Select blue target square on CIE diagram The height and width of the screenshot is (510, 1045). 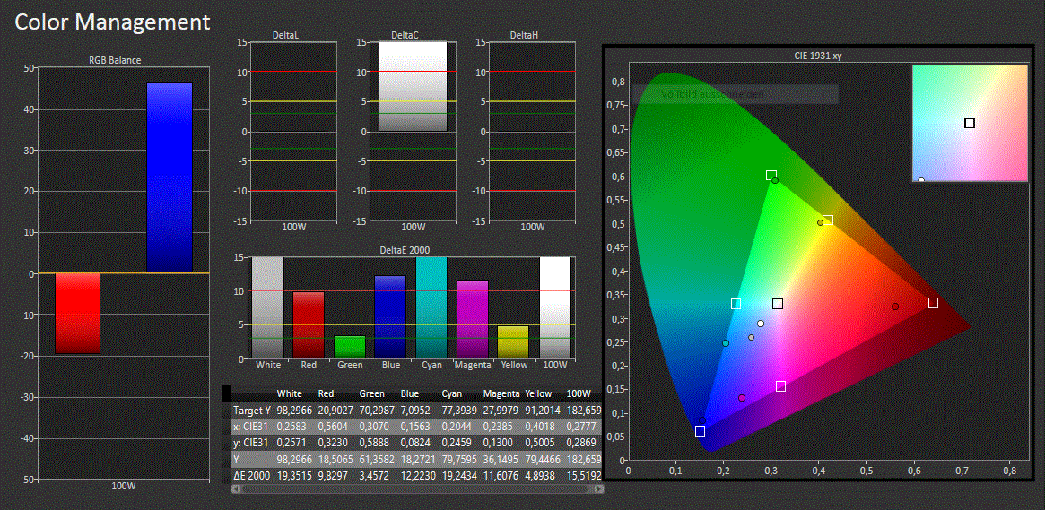tap(700, 431)
